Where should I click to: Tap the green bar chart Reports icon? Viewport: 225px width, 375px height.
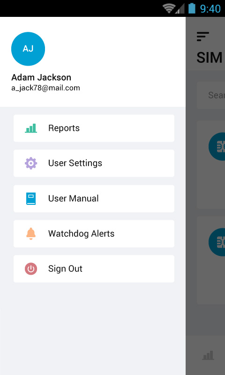coord(31,128)
